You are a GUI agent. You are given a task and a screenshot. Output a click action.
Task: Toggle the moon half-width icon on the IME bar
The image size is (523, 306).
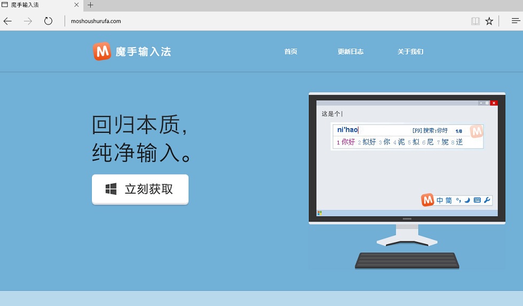point(467,200)
